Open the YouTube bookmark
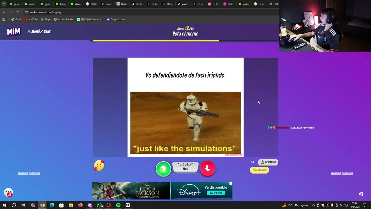This screenshot has width=371, height=209. point(31,19)
